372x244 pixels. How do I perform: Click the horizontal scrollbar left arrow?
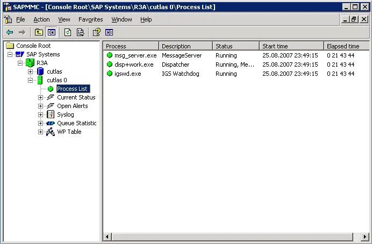coord(108,236)
